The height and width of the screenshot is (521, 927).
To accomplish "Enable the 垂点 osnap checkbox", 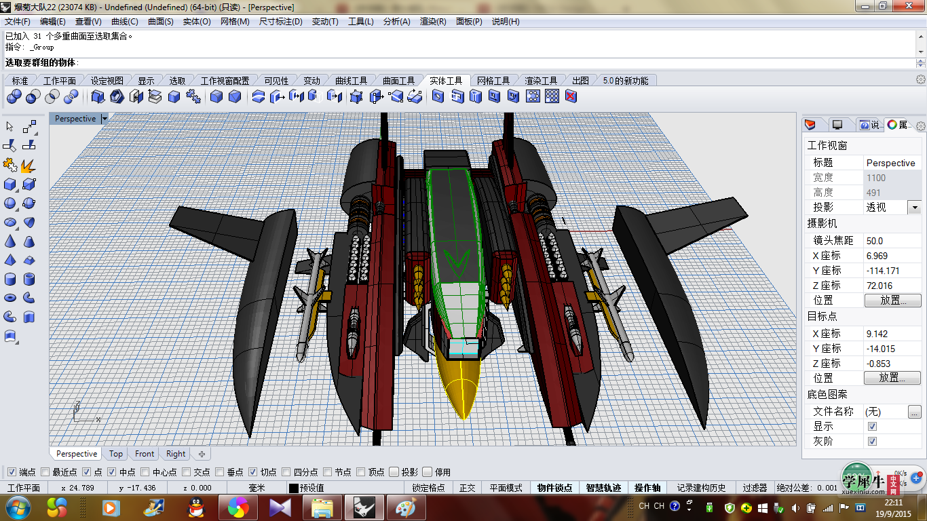I will point(220,472).
